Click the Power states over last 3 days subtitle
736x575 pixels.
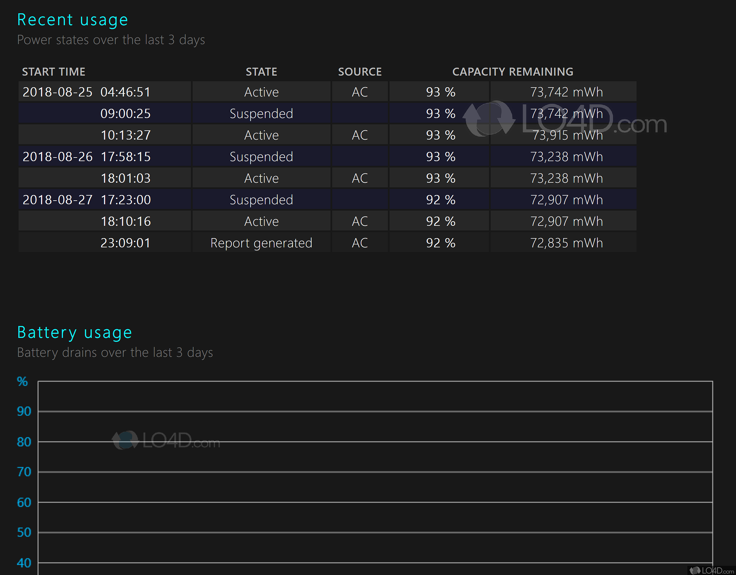[x=111, y=40]
